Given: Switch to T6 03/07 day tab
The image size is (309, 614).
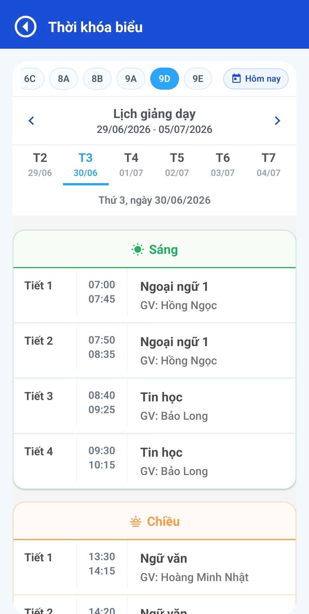Looking at the screenshot, I should [x=223, y=165].
